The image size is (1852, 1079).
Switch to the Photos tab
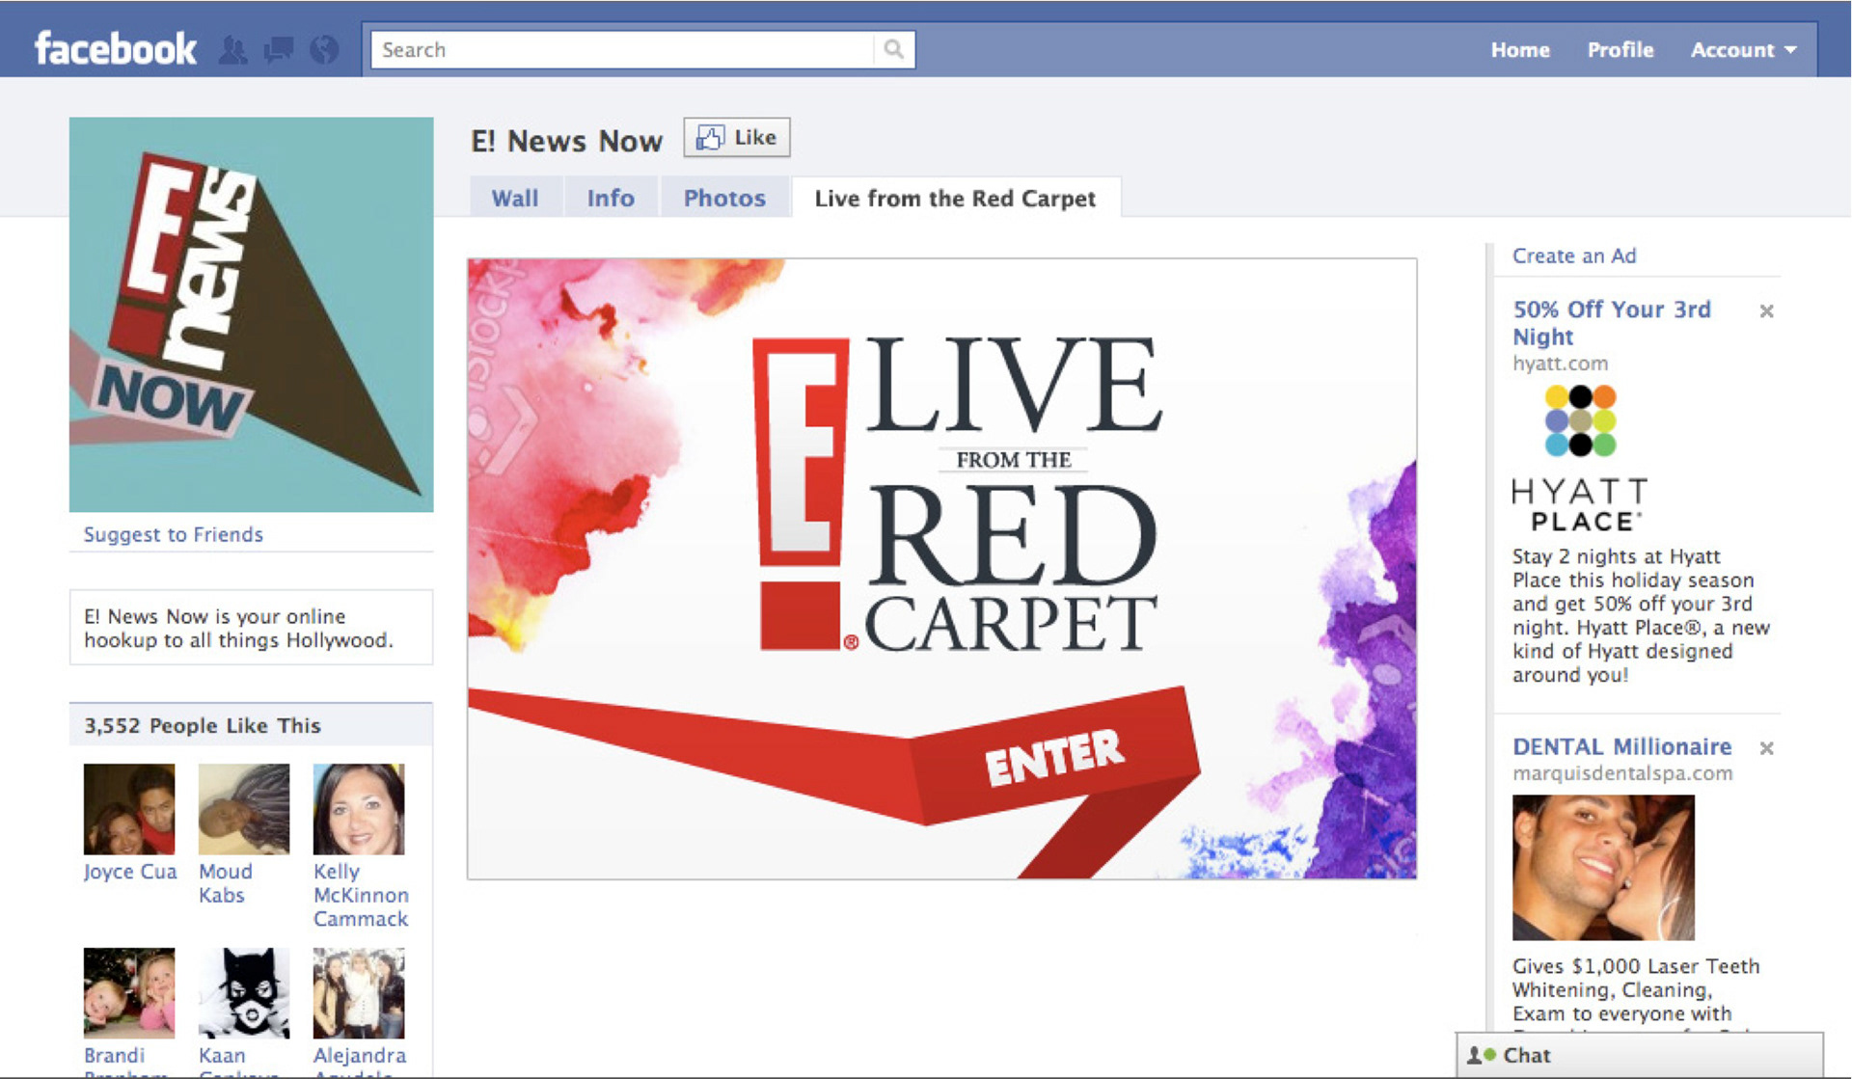click(x=724, y=198)
